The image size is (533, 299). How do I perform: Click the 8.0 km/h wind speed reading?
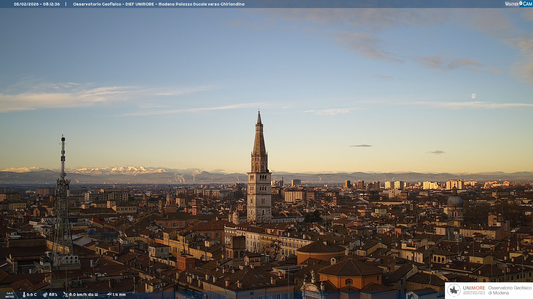(83, 295)
